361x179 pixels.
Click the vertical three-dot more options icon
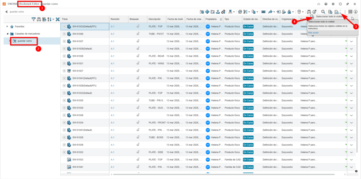coord(345,12)
